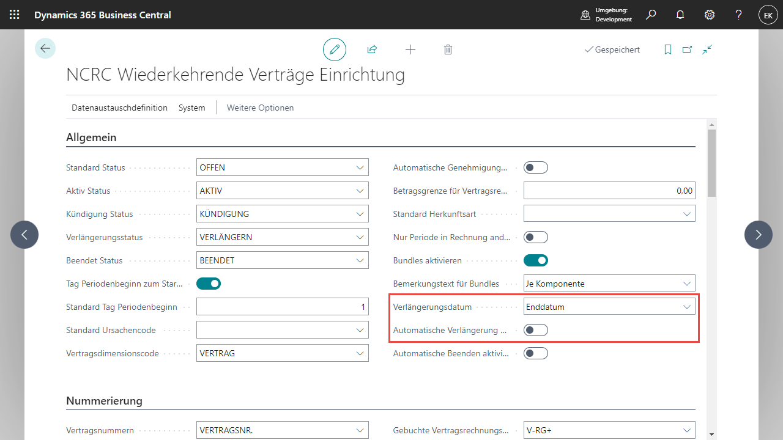Open the notifications bell
This screenshot has width=783, height=440.
coord(680,15)
